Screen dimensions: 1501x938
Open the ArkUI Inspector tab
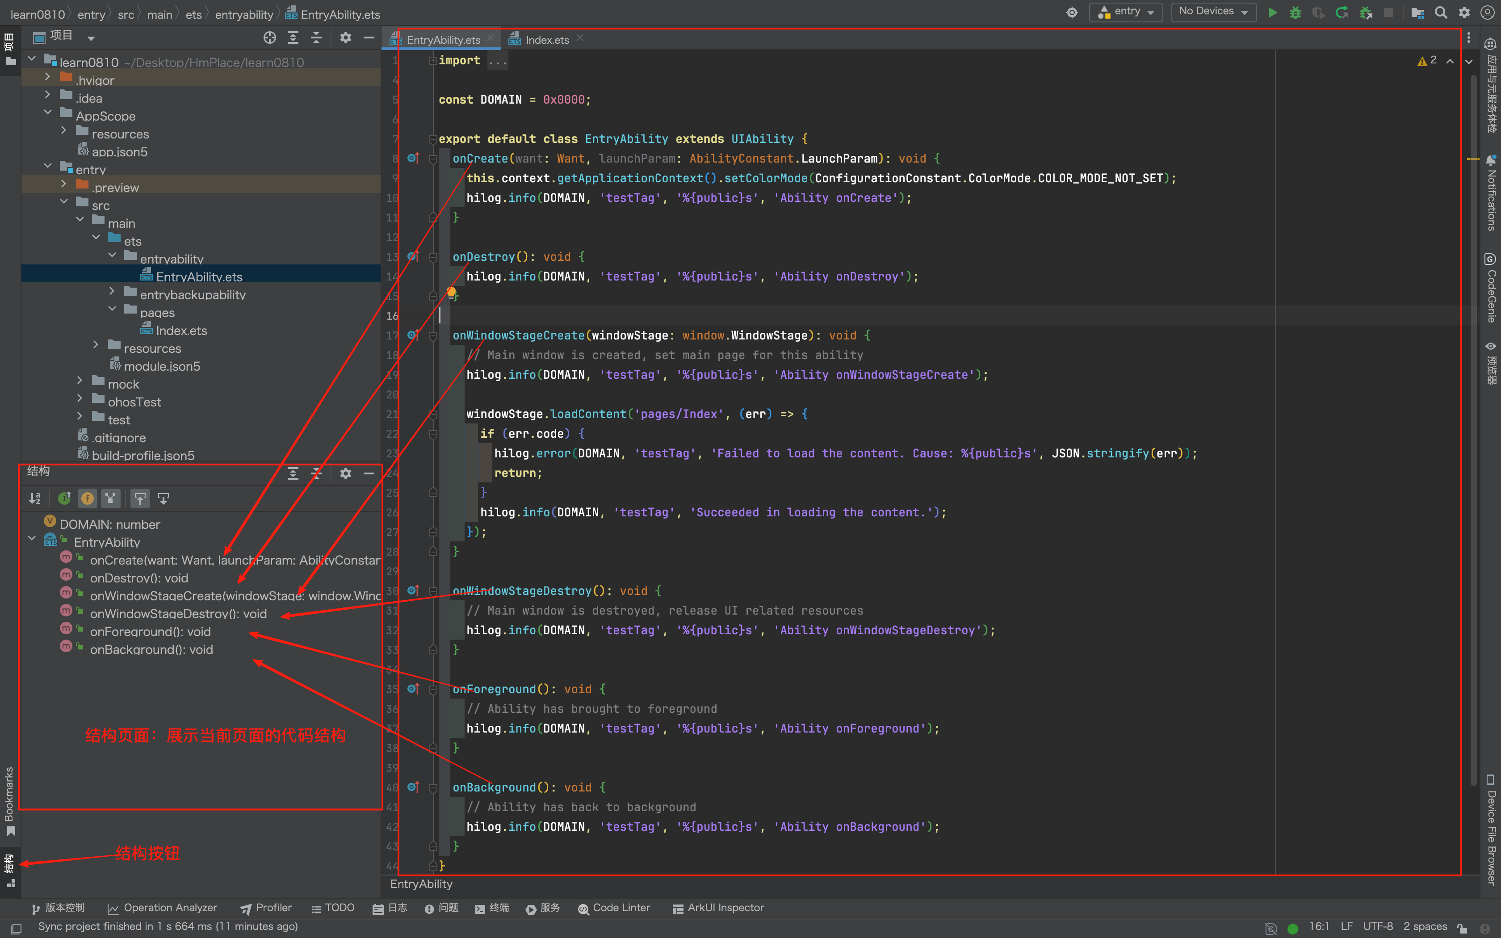coord(717,908)
